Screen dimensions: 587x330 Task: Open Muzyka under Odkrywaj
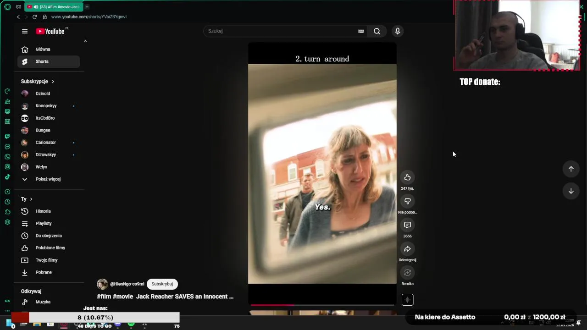click(49, 302)
